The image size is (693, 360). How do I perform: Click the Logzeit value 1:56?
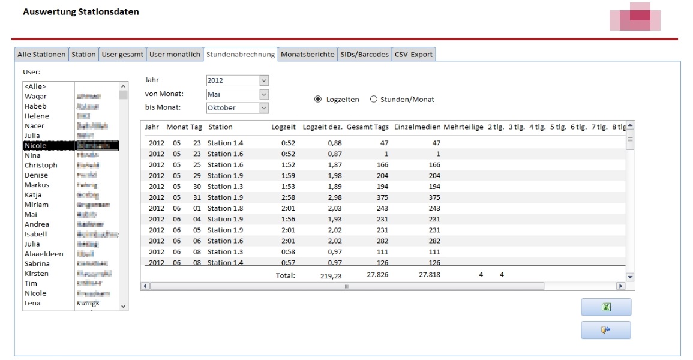[289, 219]
